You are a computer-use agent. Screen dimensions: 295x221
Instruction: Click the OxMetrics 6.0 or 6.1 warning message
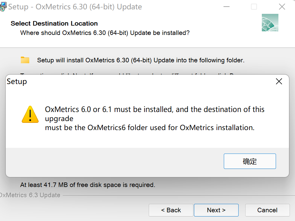(154, 118)
